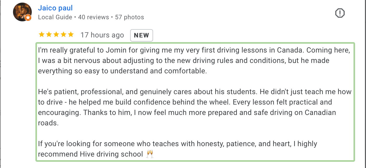The image size is (366, 168).
Task: Click the 17 hours ago timestamp
Action: (x=102, y=35)
